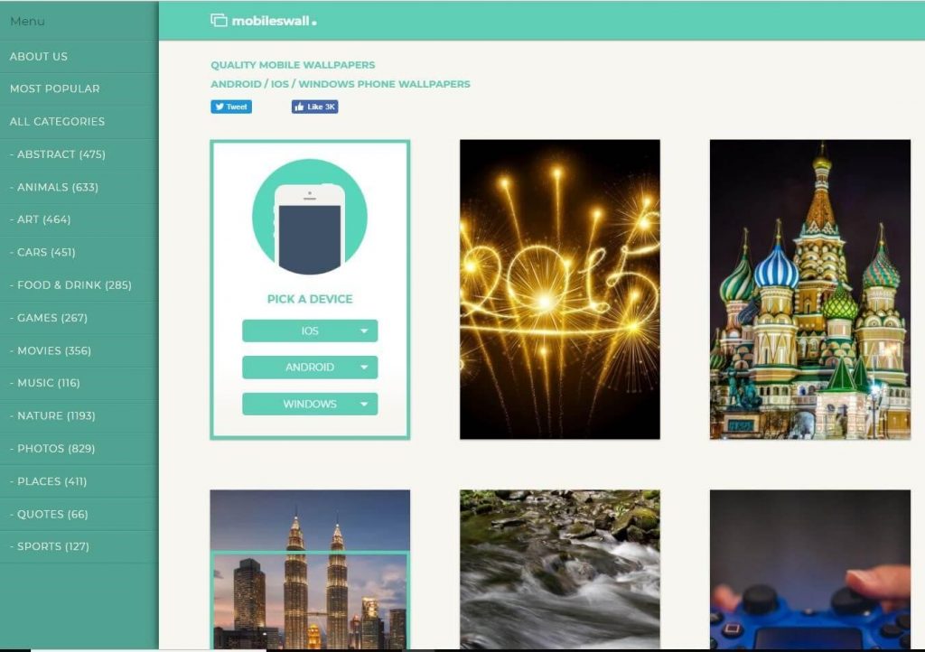The height and width of the screenshot is (652, 925).
Task: Open the Abstract (475) category
Action: pyautogui.click(x=79, y=154)
